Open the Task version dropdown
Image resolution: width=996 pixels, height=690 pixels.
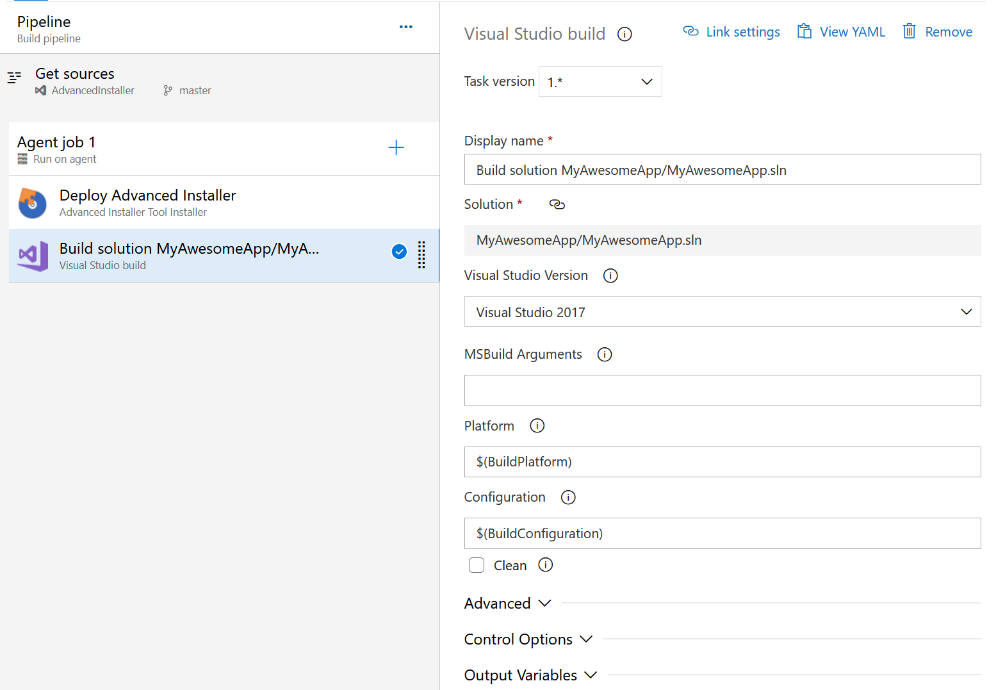click(x=600, y=81)
